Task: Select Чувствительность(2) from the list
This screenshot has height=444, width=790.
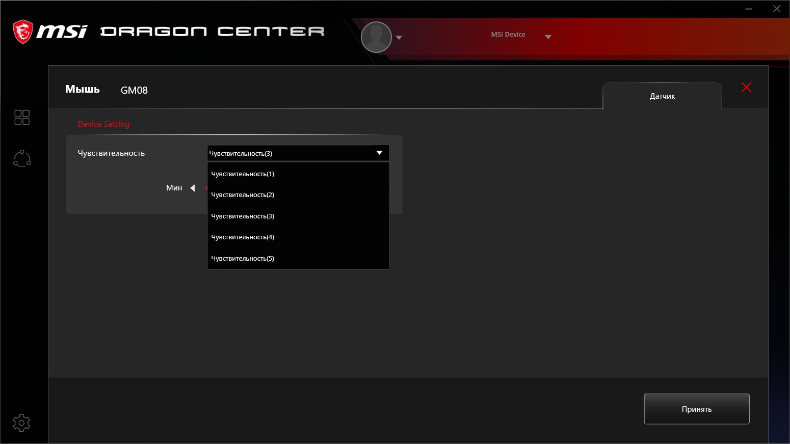Action: click(298, 195)
